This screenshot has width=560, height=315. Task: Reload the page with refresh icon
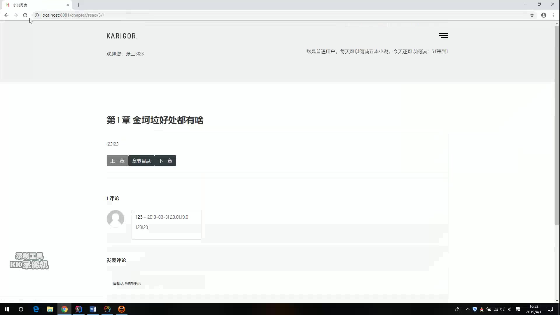[x=25, y=15]
